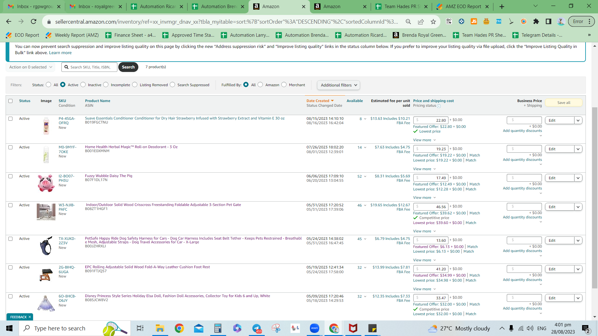
Task: Expand View more for the Pet Gate pricing
Action: (x=425, y=231)
